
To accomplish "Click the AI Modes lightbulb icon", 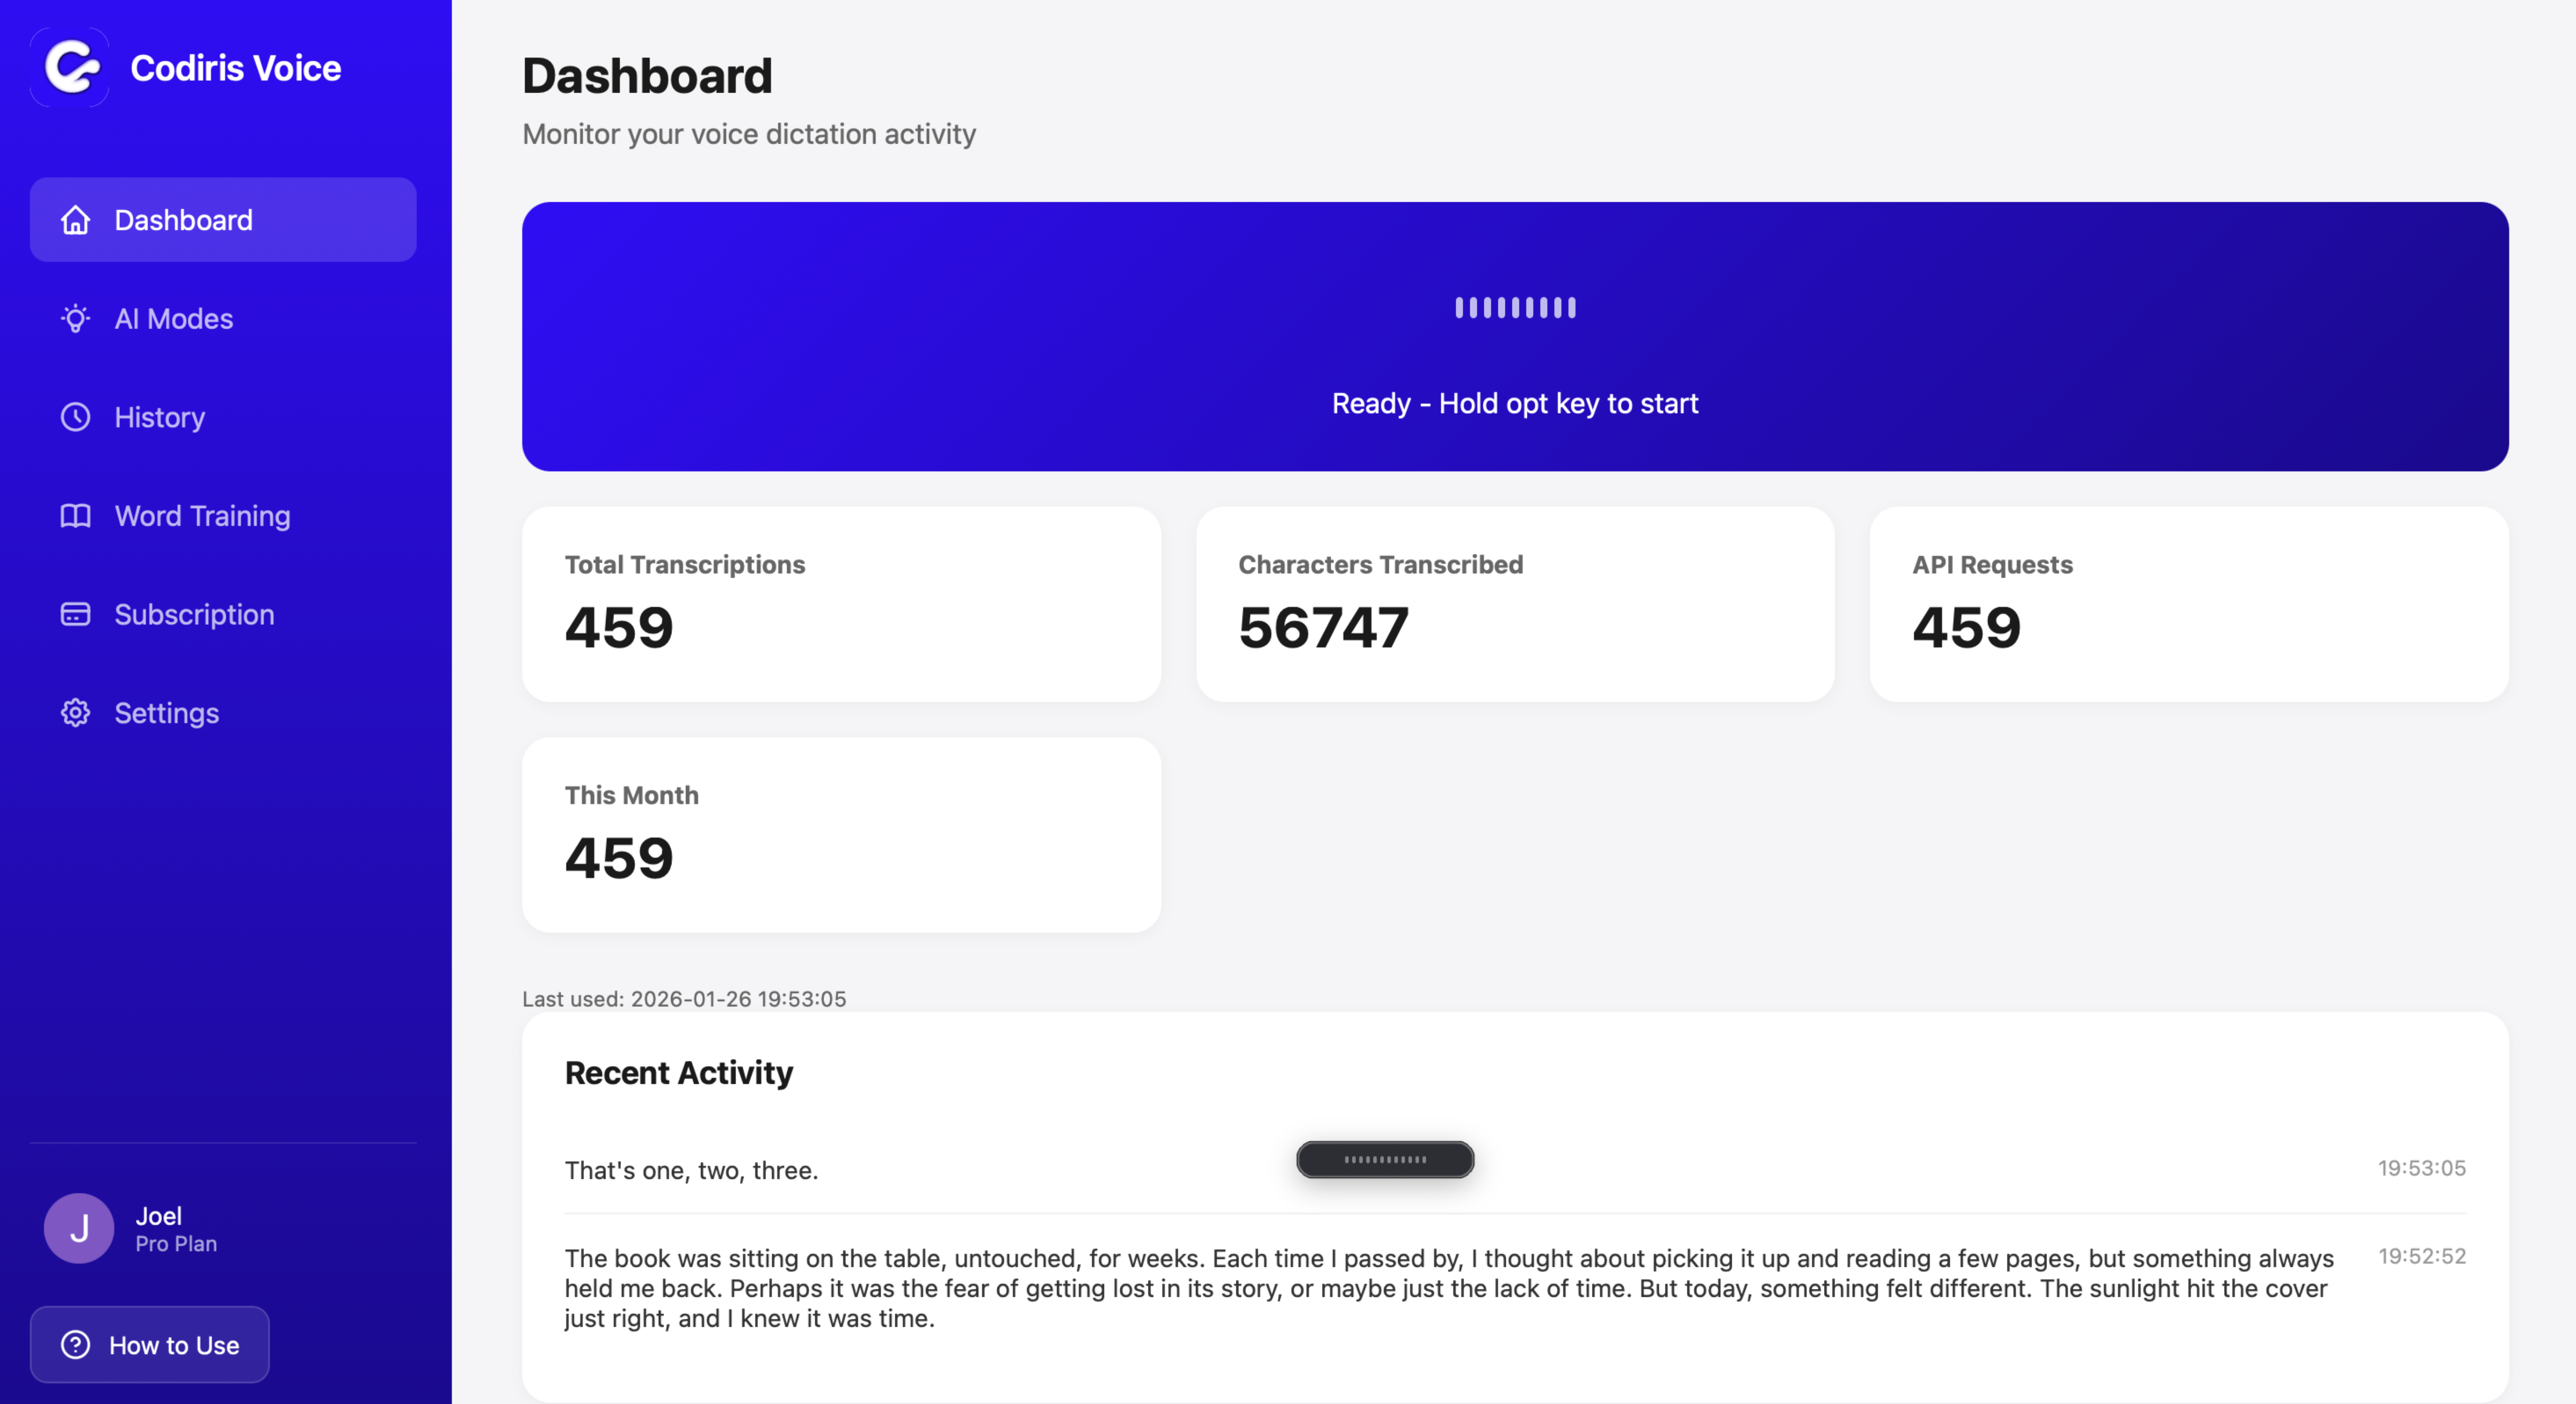I will (x=75, y=319).
